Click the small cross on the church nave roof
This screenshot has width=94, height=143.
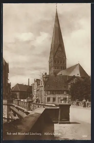click(79, 62)
